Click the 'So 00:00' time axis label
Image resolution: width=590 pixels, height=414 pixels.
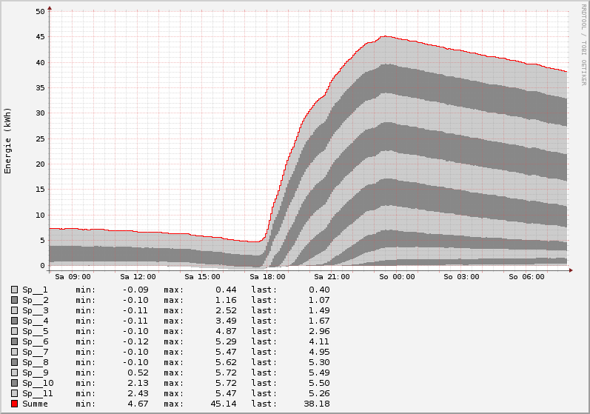(x=397, y=277)
